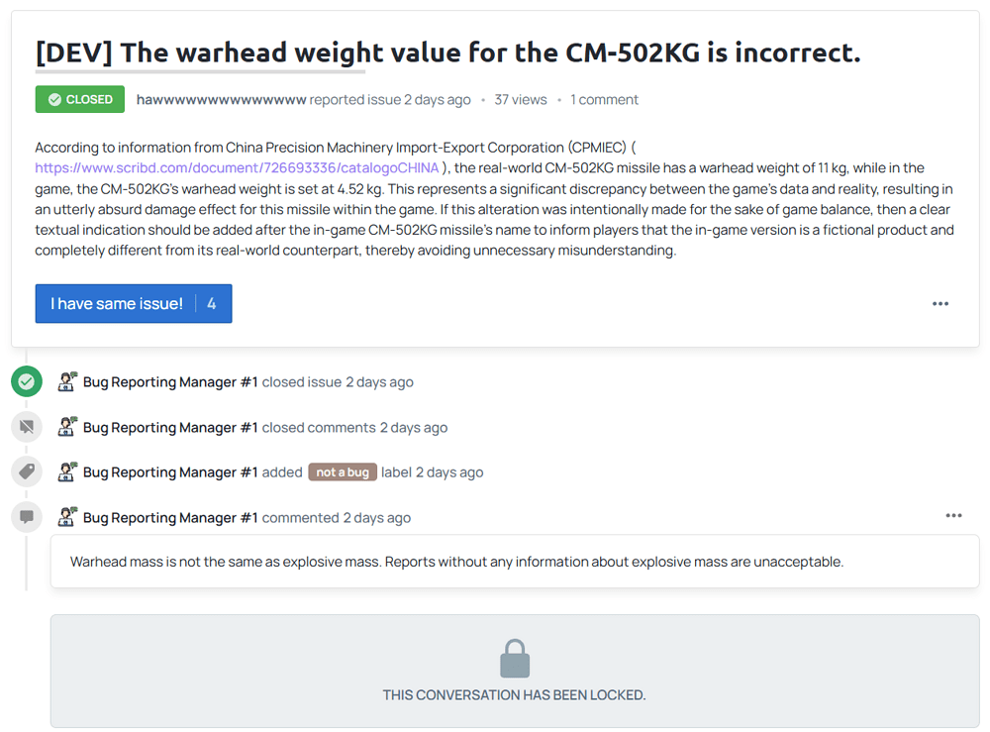
Task: Click the issue title about CM-502KG warhead weight
Action: pyautogui.click(x=447, y=52)
